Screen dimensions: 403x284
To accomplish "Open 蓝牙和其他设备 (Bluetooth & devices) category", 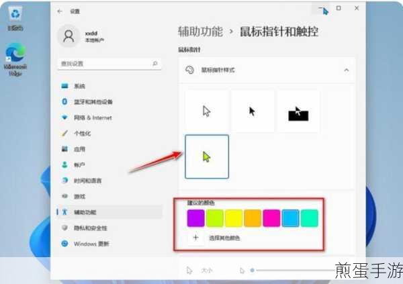I will 109,102.
